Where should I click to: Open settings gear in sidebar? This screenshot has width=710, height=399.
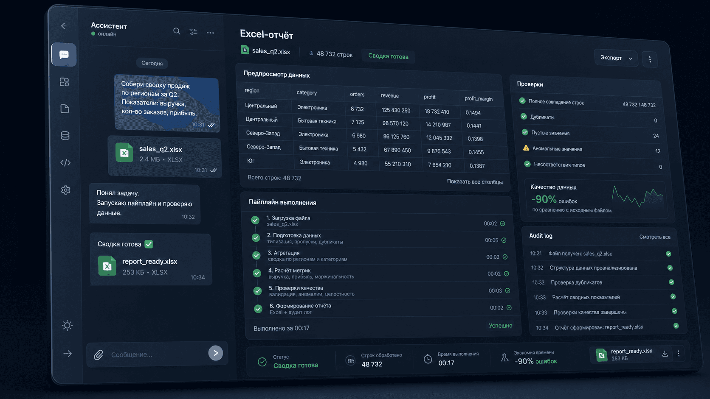65,190
